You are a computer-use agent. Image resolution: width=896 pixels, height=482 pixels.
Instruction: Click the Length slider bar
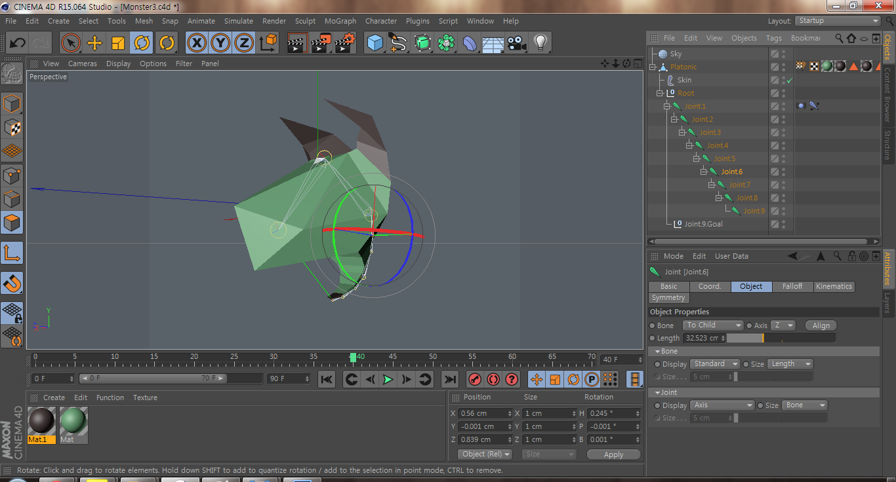pos(781,339)
